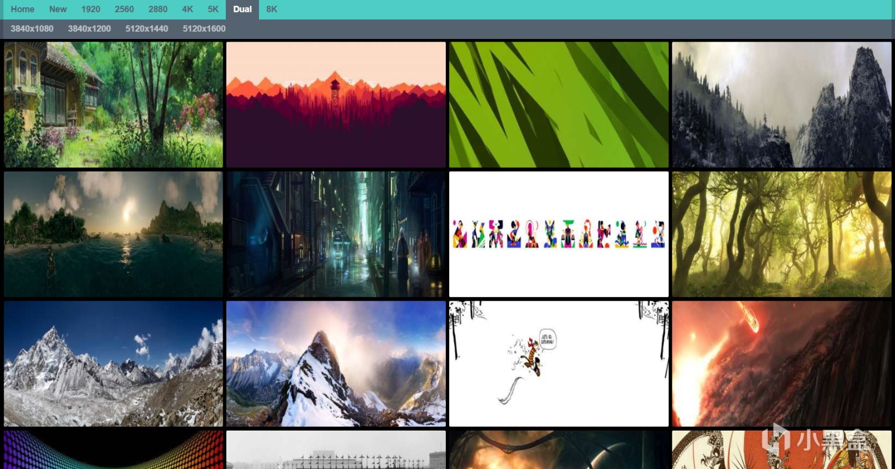895x469 pixels.
Task: Open the rainbow dotted wave wallpaper
Action: (x=113, y=450)
